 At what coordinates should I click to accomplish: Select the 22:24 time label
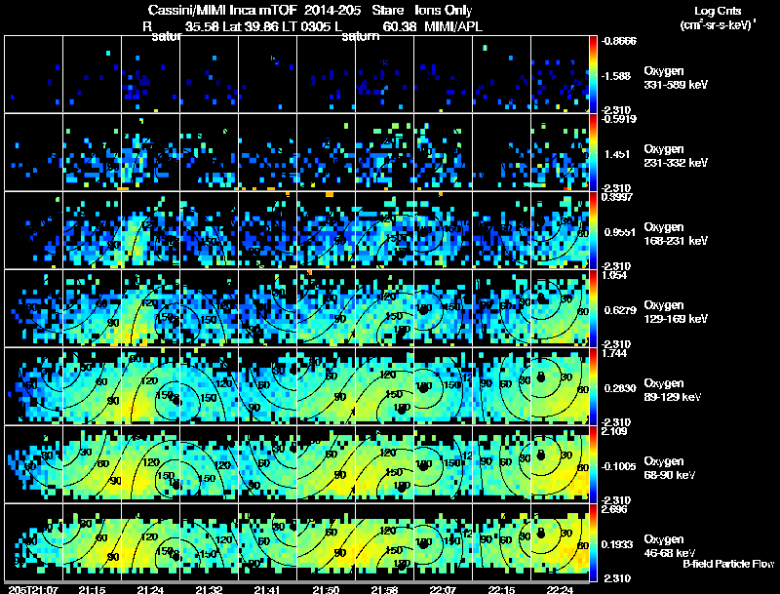(560, 589)
